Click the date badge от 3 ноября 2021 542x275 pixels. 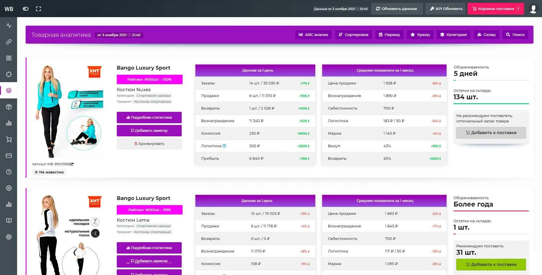click(x=119, y=35)
